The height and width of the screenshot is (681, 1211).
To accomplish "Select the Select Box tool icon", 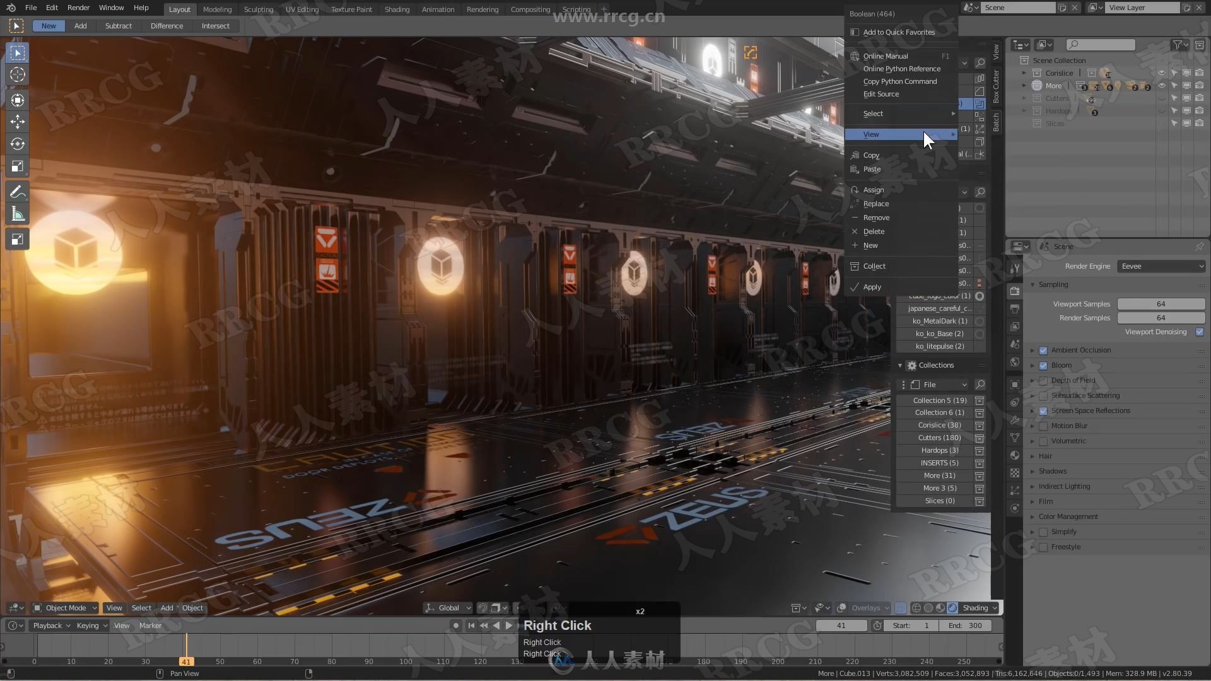I will [18, 52].
